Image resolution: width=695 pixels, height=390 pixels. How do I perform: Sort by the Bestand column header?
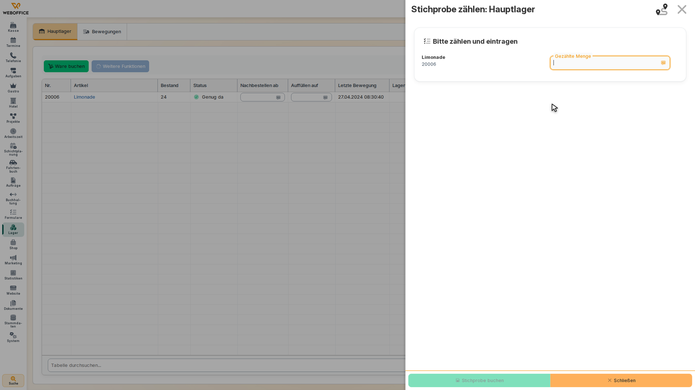tap(174, 85)
